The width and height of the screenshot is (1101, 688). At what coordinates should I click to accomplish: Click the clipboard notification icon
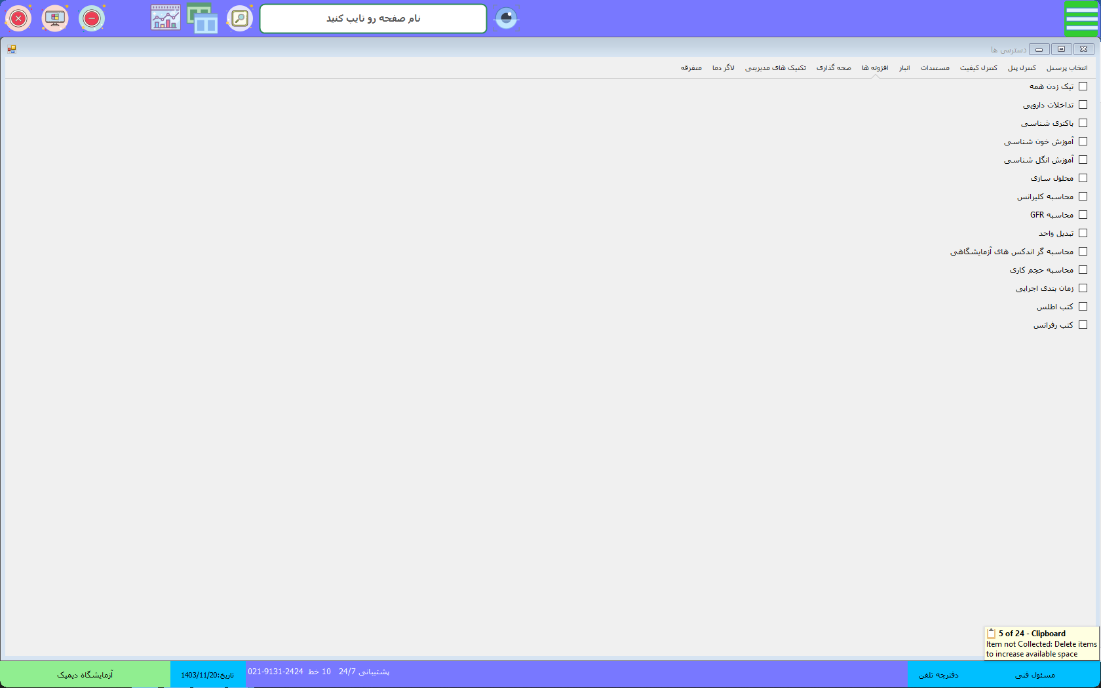(992, 634)
